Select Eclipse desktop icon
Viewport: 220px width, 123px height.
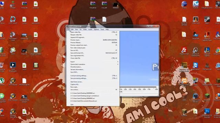[x=184, y=5]
